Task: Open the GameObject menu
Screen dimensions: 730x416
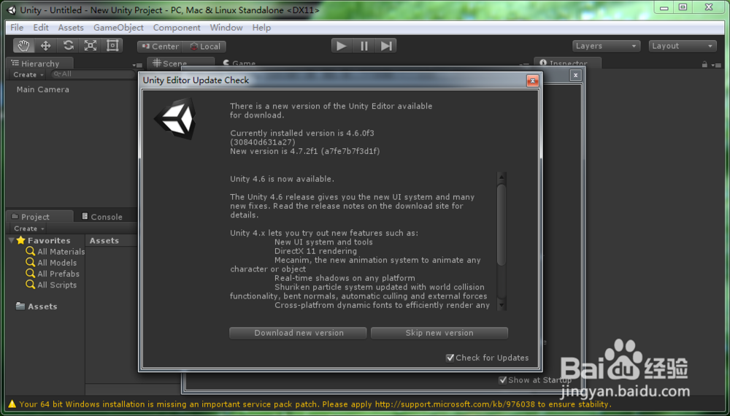Action: coord(118,28)
